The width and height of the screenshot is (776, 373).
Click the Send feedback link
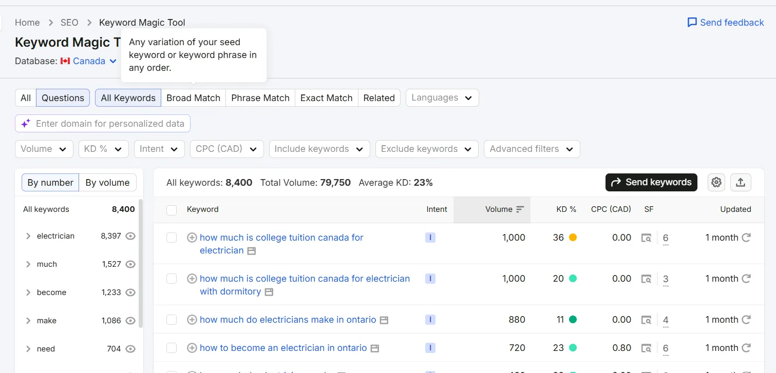coord(726,23)
